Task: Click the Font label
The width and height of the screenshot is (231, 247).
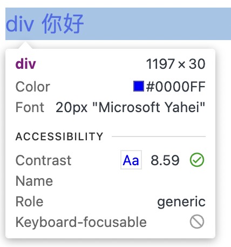Action: 30,107
